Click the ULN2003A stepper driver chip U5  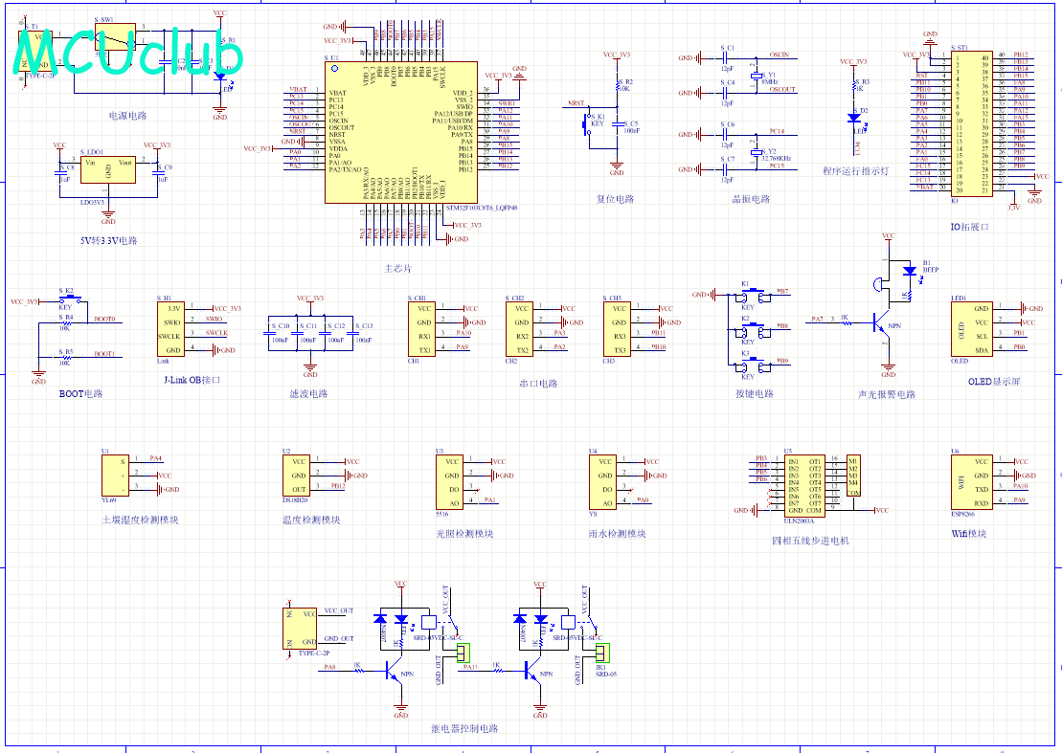click(804, 485)
